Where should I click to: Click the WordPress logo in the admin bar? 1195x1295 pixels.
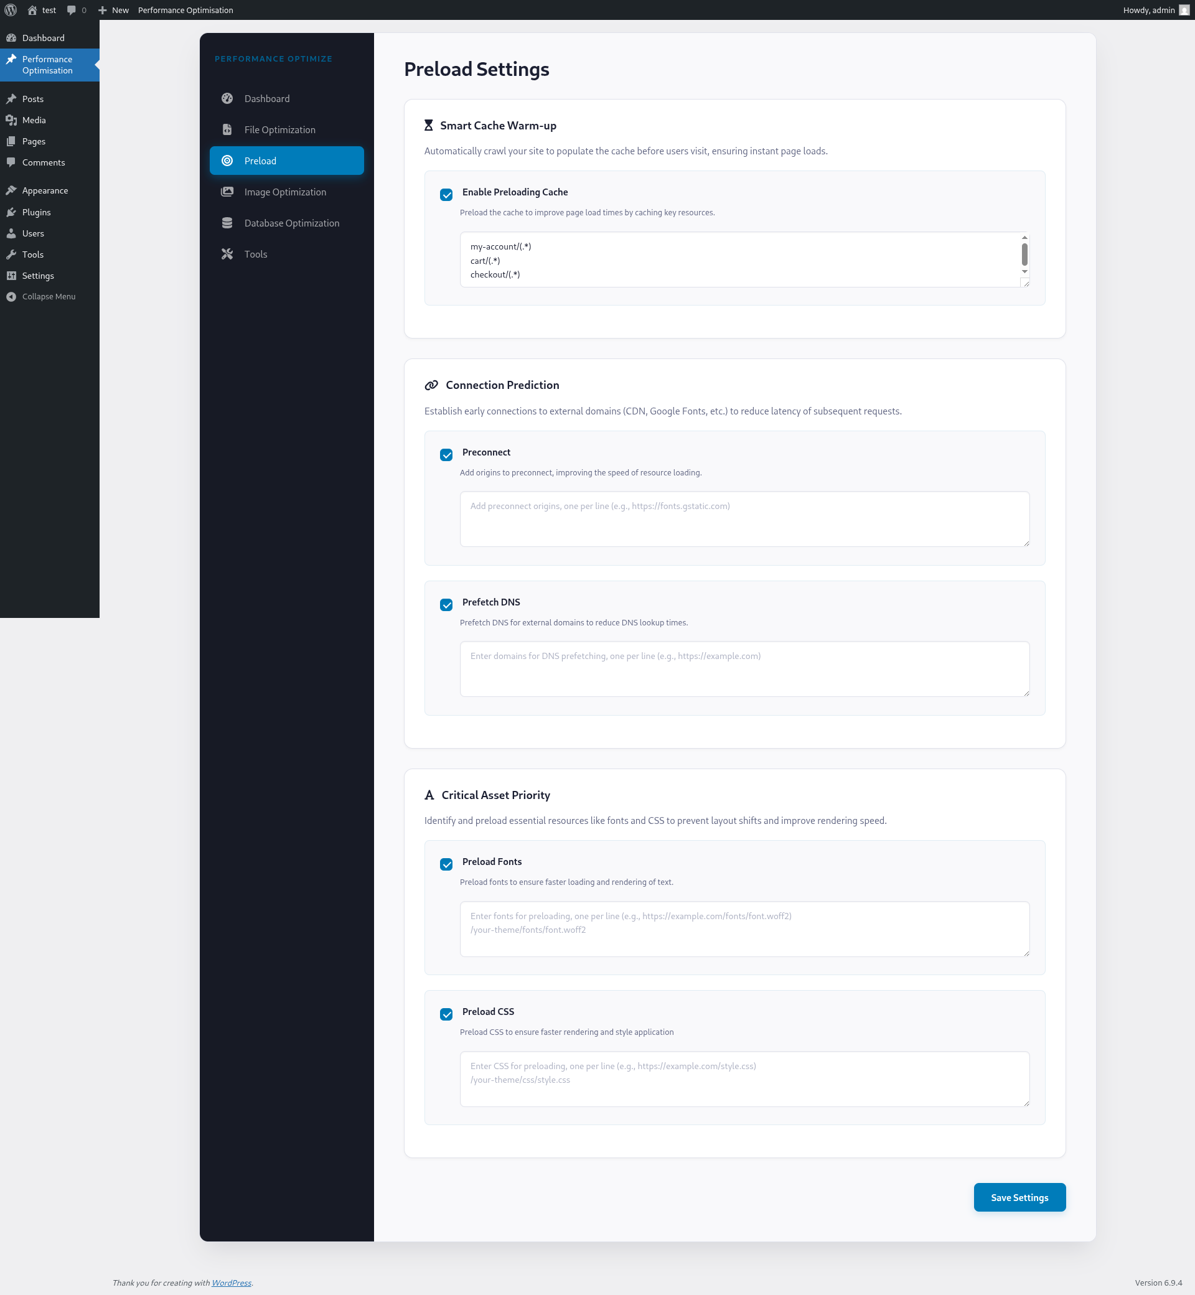11,10
